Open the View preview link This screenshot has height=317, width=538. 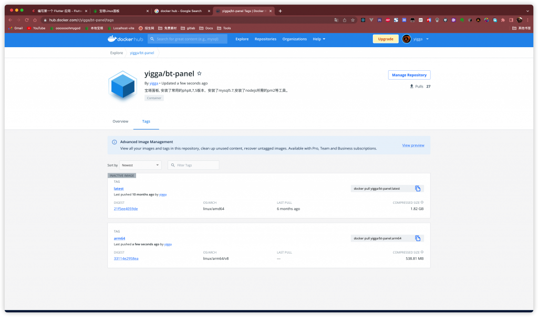click(x=413, y=145)
